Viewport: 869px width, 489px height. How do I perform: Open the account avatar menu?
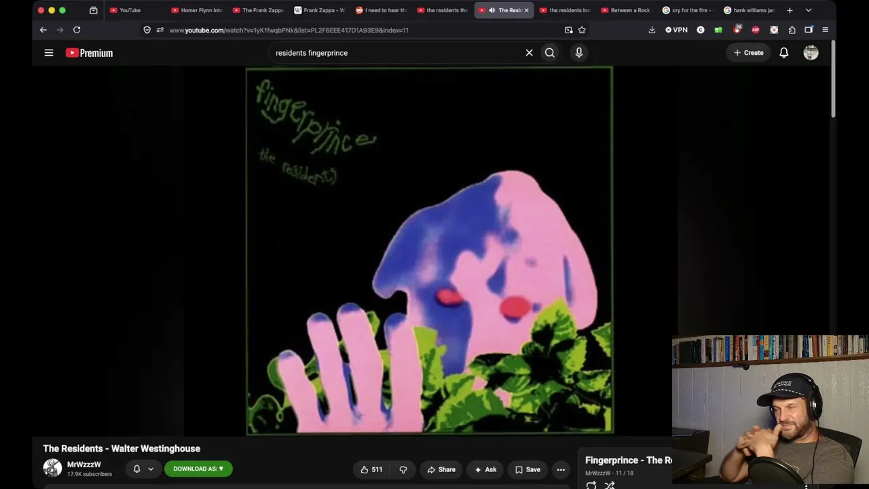811,53
